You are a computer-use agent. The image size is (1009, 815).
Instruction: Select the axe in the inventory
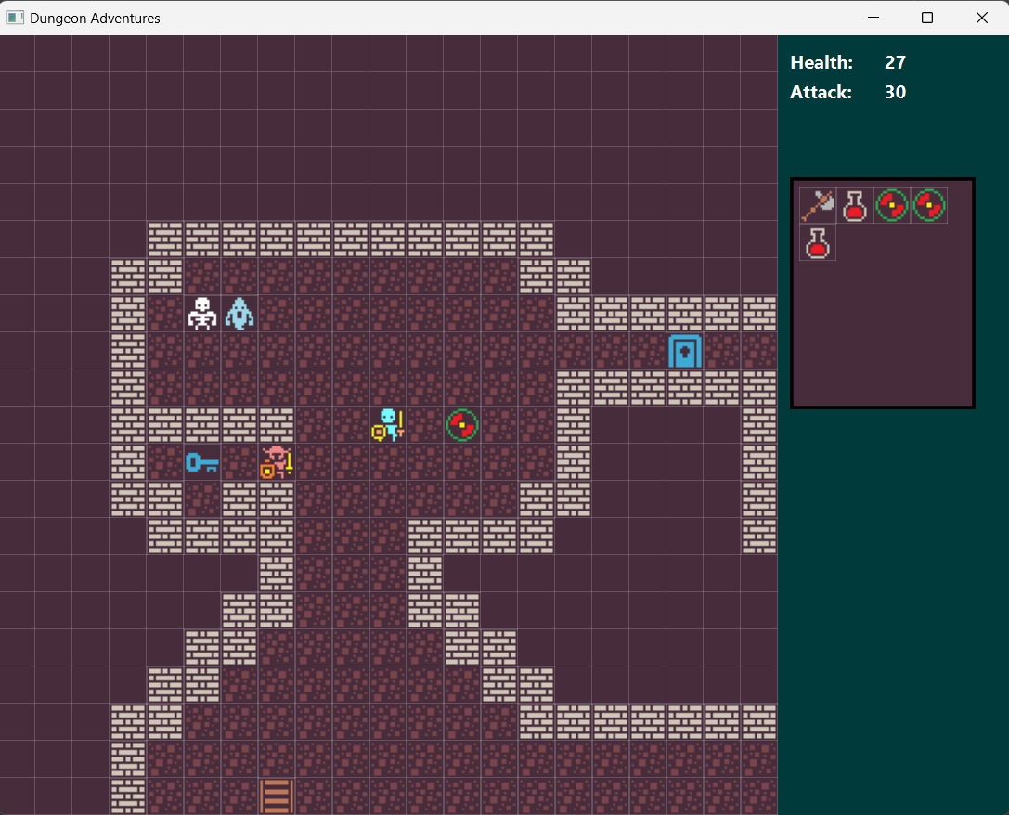point(818,205)
